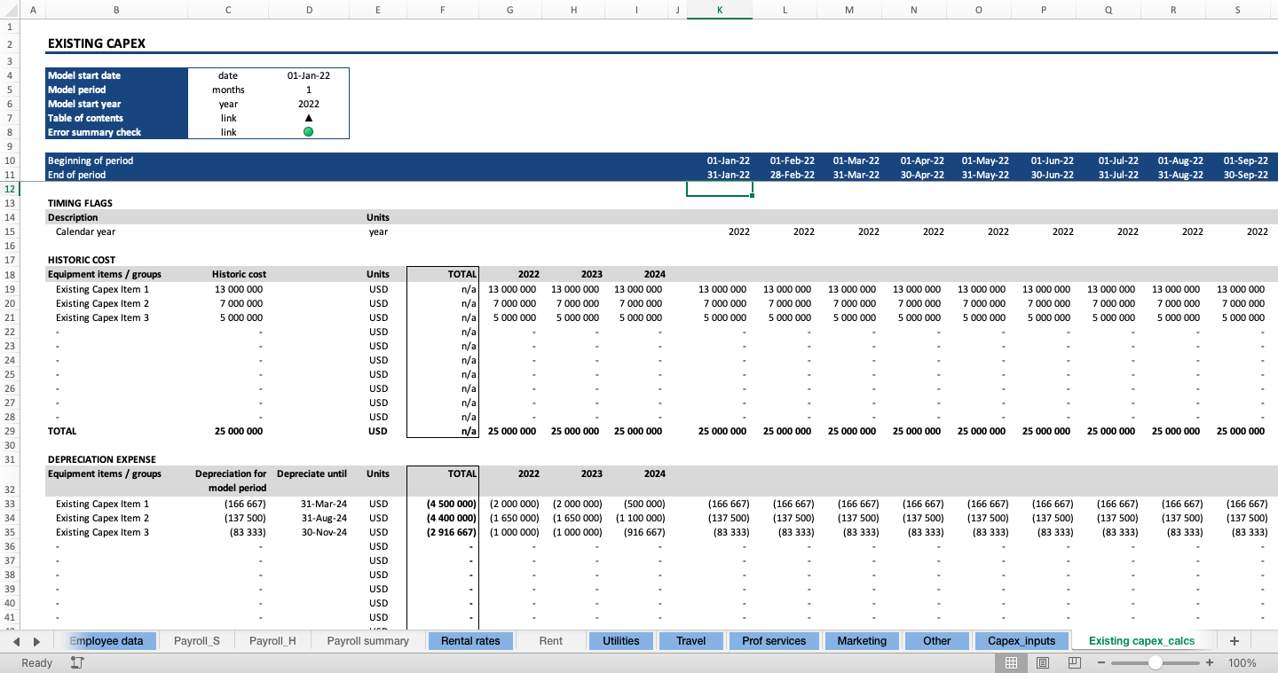Select the 30-Nov-24 depreciate until date
1278x673 pixels.
[324, 532]
